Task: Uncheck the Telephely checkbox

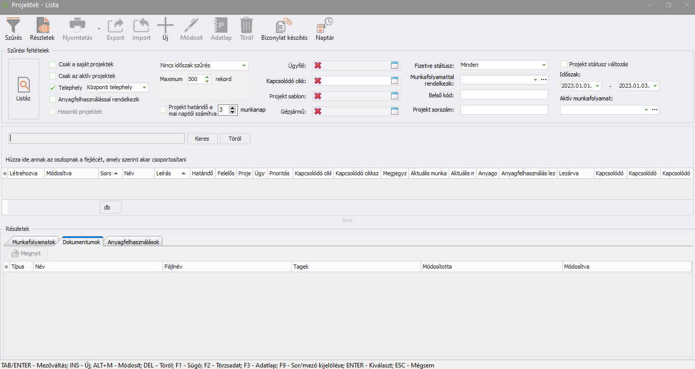Action: click(53, 88)
